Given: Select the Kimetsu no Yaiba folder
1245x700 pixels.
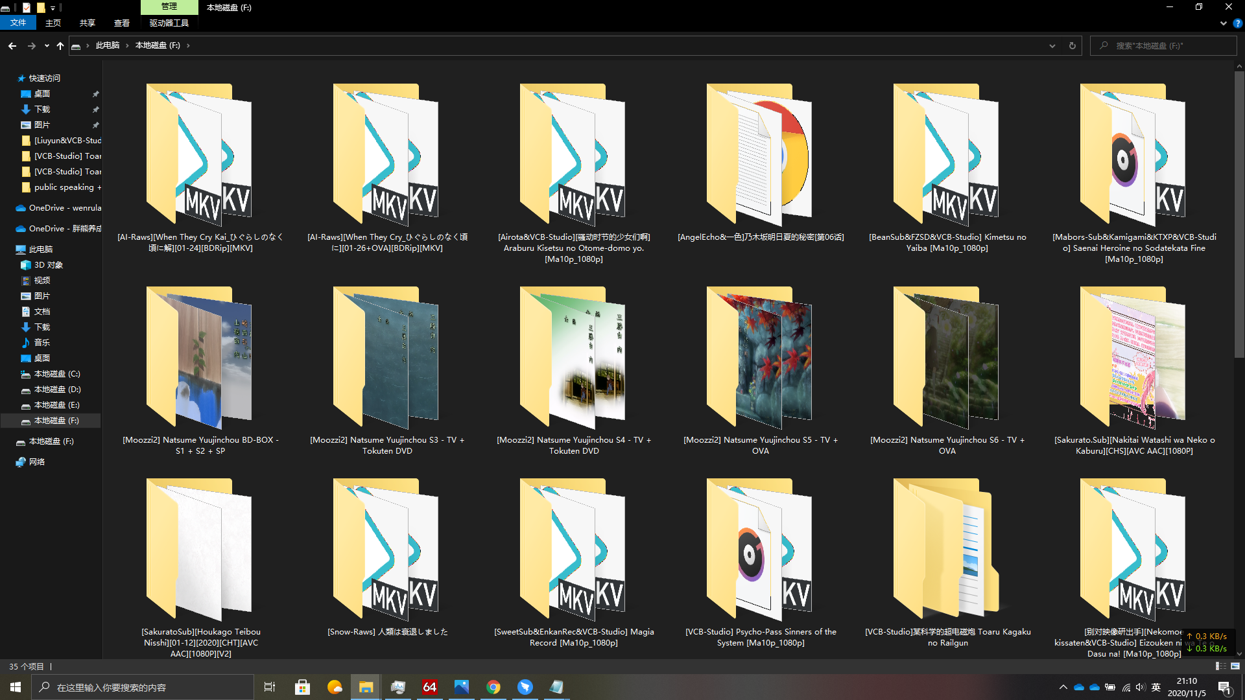Looking at the screenshot, I should coord(947,169).
